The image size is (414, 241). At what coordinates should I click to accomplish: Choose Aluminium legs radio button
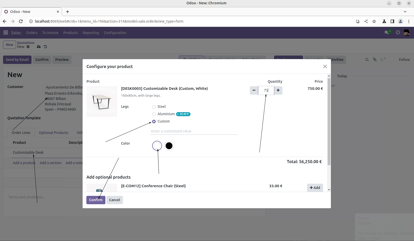point(154,114)
